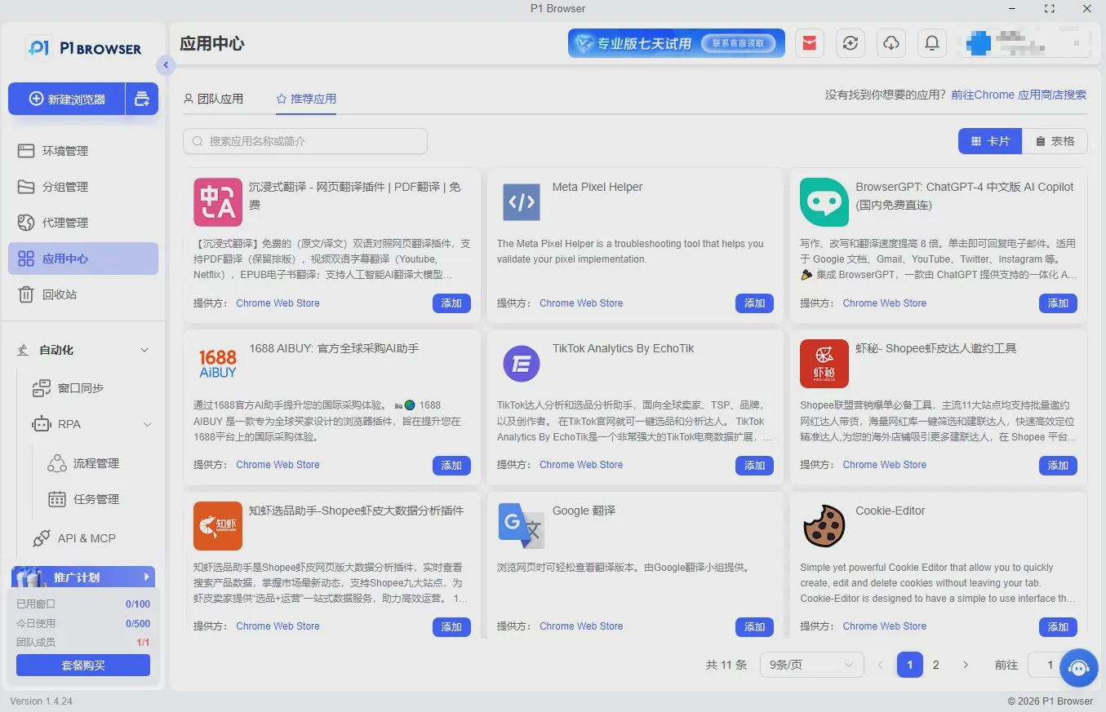Open the 9条/页 page size dropdown
This screenshot has height=712, width=1106.
point(811,665)
